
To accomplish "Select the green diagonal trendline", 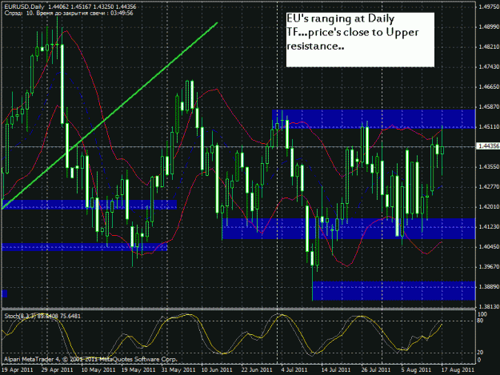I will pos(110,115).
